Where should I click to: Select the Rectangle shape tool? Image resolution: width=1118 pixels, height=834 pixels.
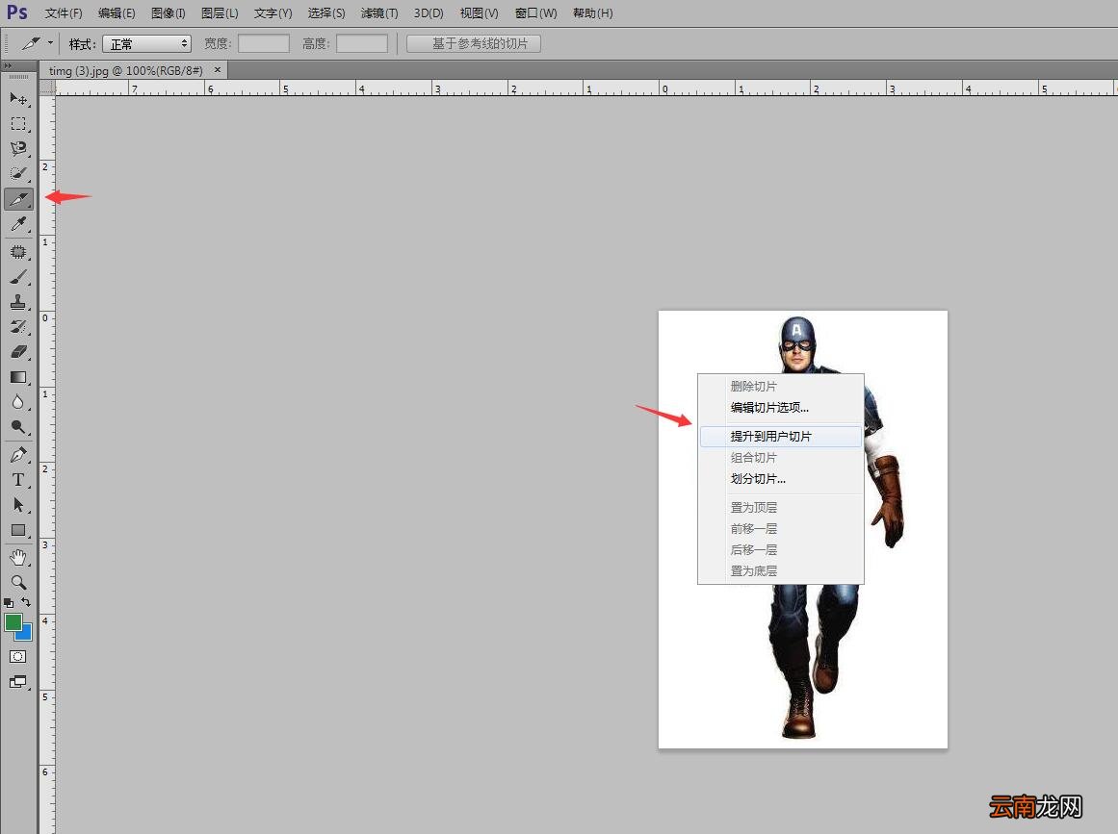[18, 531]
